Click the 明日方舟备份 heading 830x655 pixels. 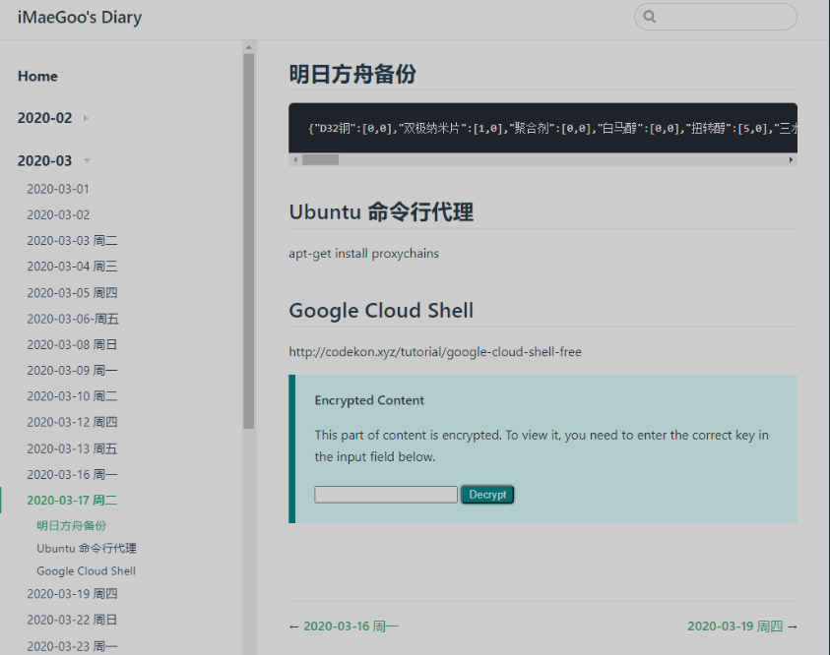(352, 74)
